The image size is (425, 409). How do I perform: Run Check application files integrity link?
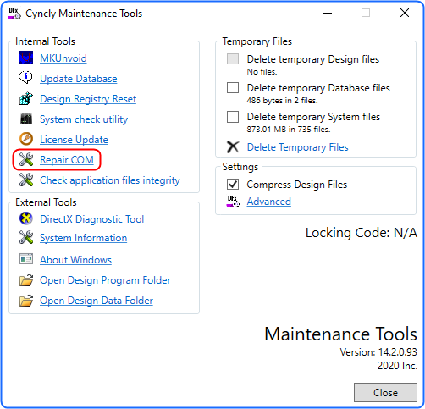pos(110,180)
